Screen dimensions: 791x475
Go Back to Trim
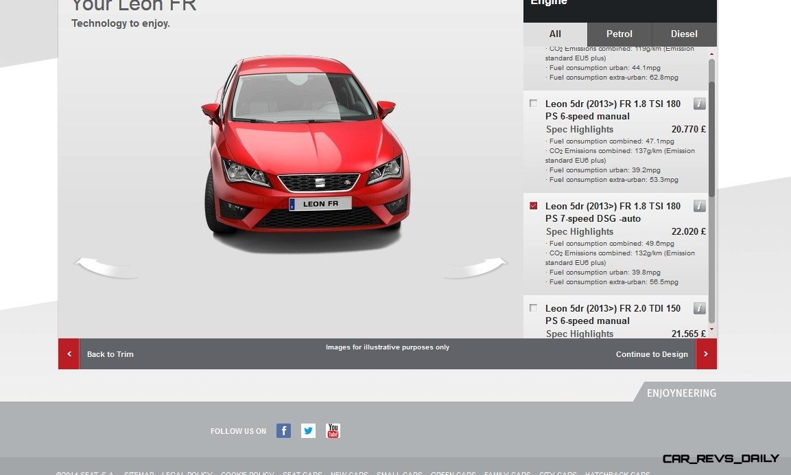110,354
